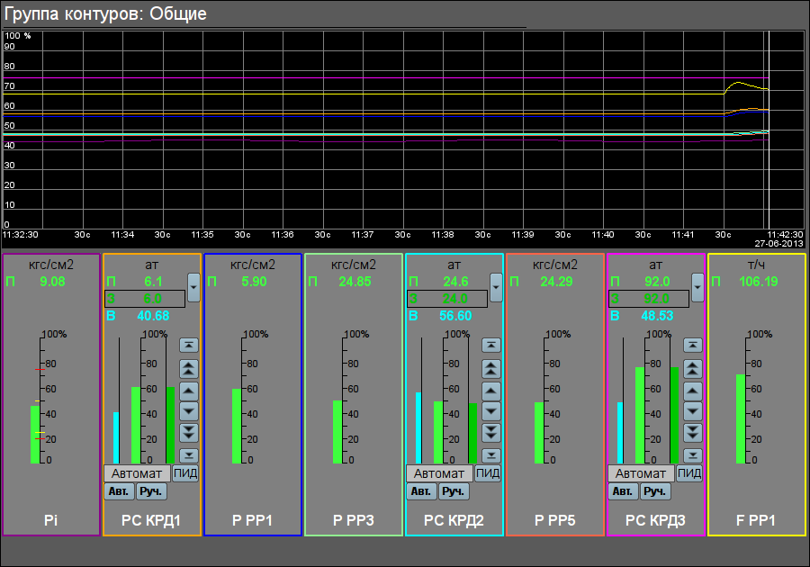Click the setpoint З field in РС КРД2

[x=447, y=299]
